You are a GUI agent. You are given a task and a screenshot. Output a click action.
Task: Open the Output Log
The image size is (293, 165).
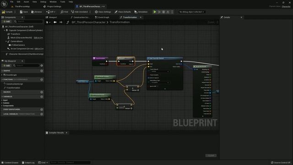point(28,163)
